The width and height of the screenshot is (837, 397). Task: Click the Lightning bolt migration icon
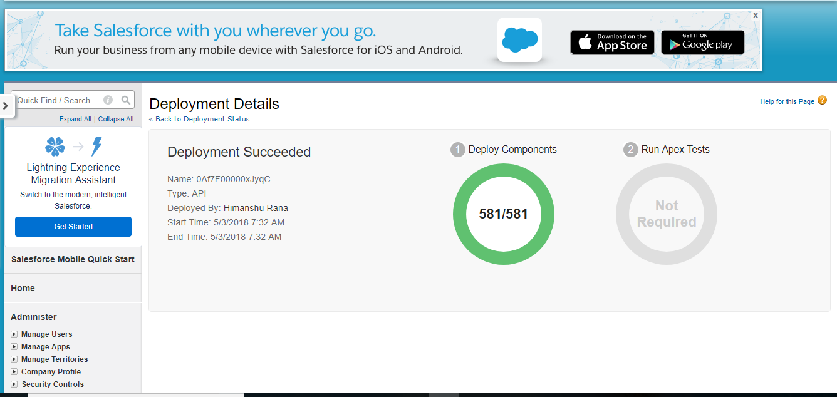click(96, 147)
